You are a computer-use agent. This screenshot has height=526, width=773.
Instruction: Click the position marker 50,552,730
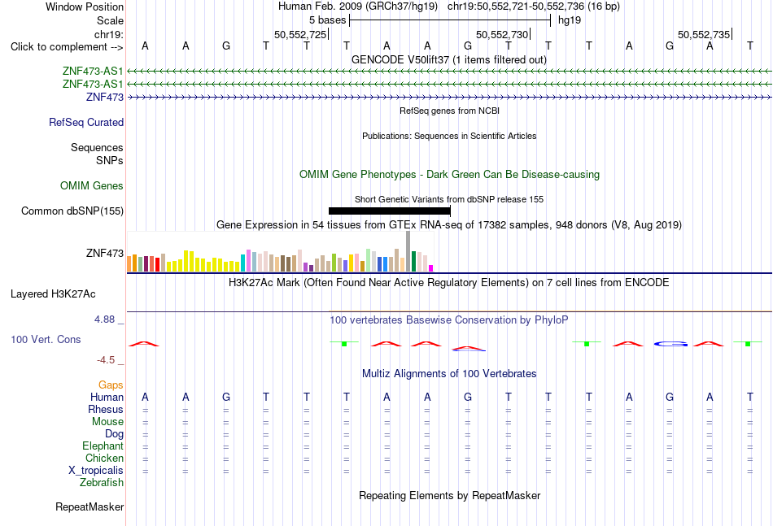click(x=502, y=34)
